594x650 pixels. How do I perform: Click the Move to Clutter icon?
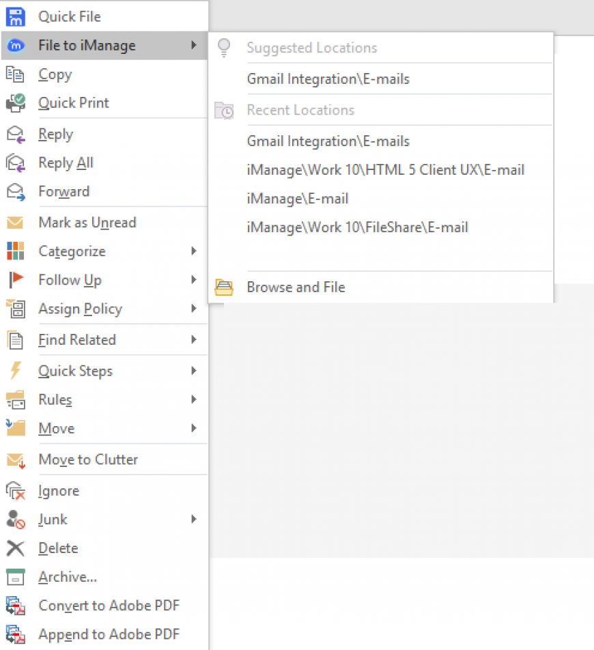tap(16, 460)
